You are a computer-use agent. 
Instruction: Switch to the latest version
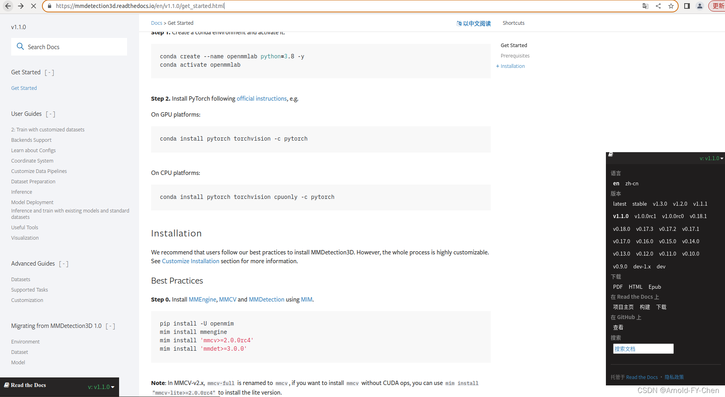point(619,204)
